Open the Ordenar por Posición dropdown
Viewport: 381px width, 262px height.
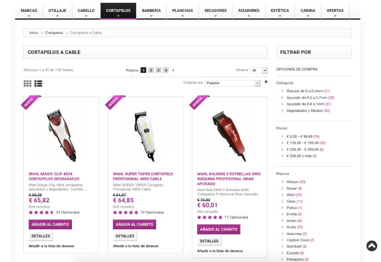[x=232, y=83]
